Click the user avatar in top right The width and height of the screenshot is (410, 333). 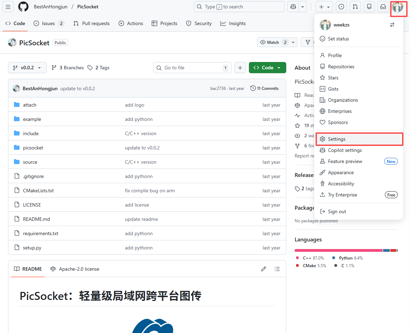coord(397,7)
